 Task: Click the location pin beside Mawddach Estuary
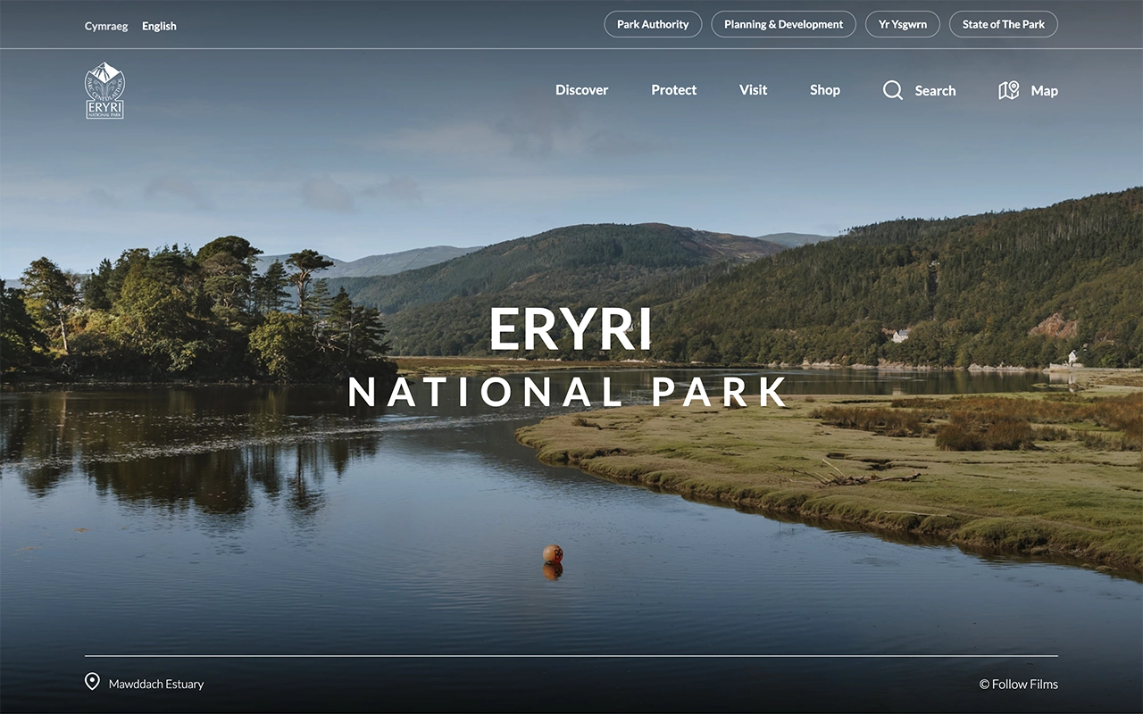pos(92,682)
